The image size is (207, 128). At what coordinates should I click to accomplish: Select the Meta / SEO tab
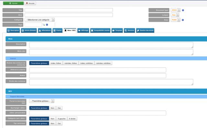70,30
